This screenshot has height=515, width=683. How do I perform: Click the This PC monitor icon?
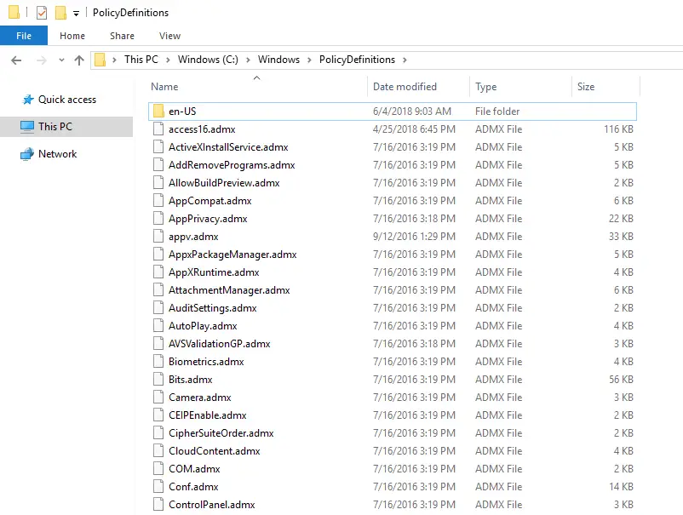[x=27, y=127]
